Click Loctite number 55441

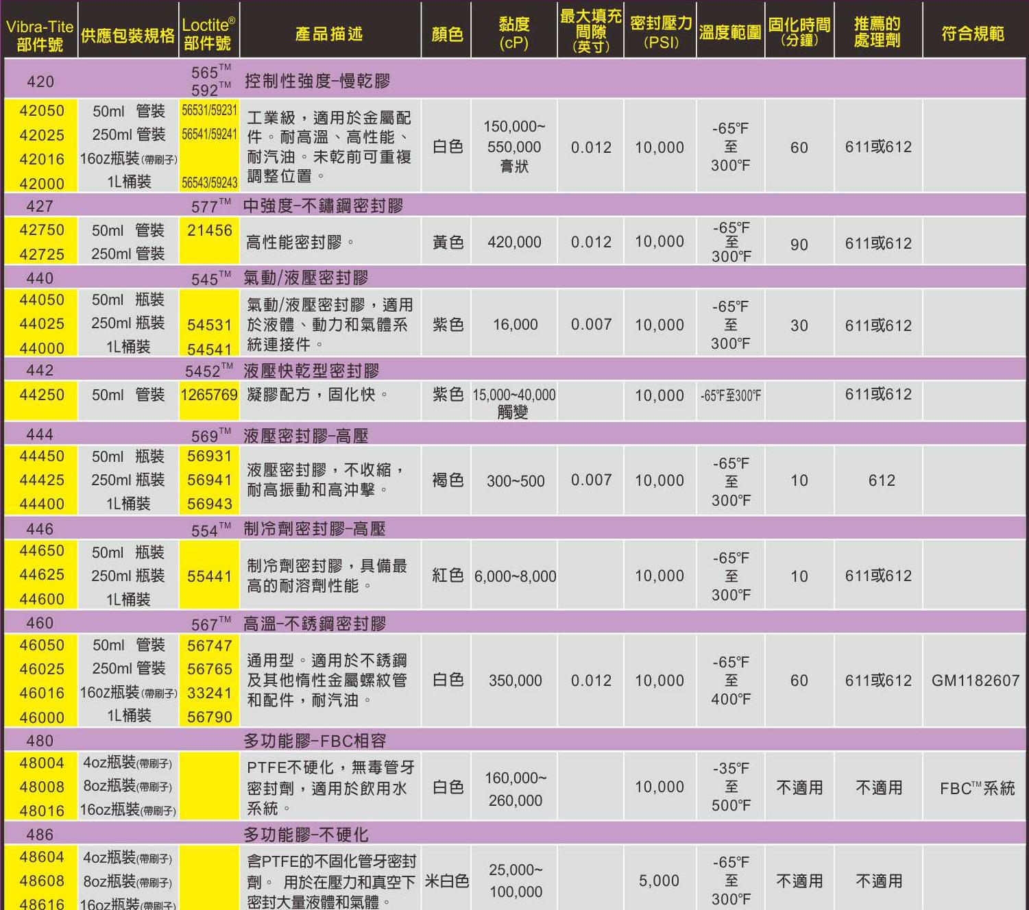[x=210, y=576]
